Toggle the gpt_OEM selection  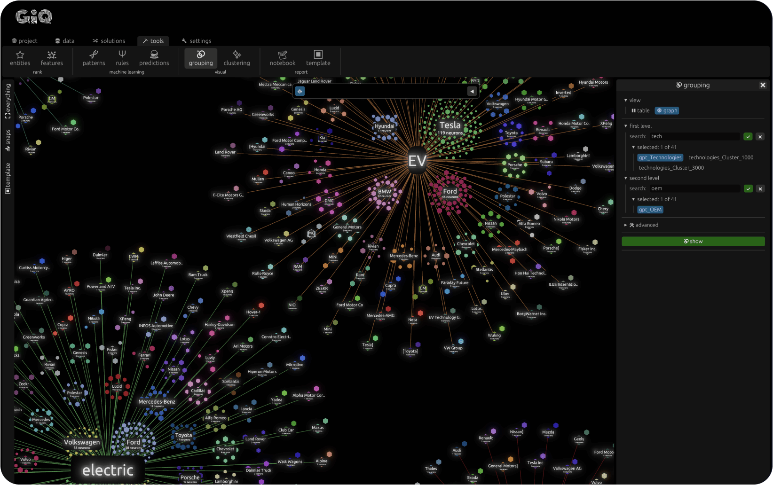pos(650,210)
